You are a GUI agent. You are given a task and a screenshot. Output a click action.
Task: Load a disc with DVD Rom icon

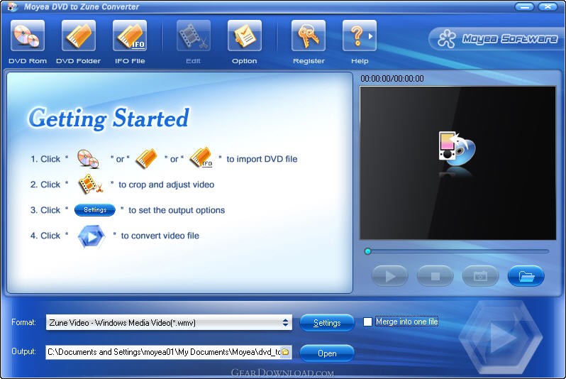[x=28, y=35]
